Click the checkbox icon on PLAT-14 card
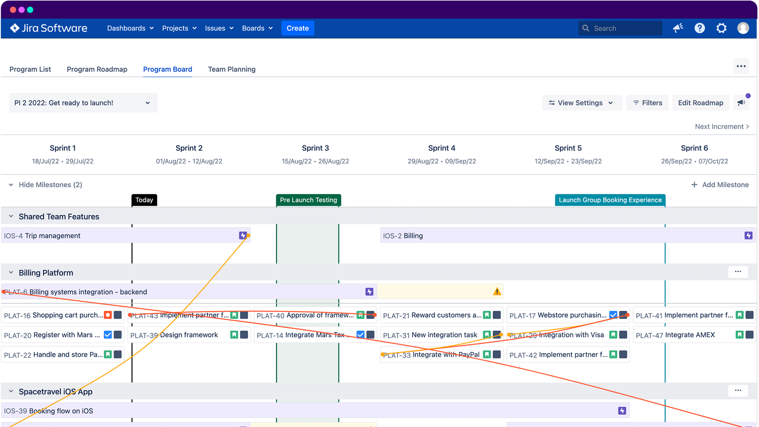The width and height of the screenshot is (759, 427). click(360, 335)
